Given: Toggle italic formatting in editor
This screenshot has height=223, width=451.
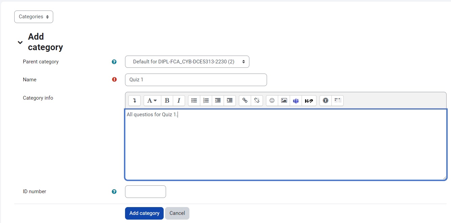Looking at the screenshot, I should (179, 101).
